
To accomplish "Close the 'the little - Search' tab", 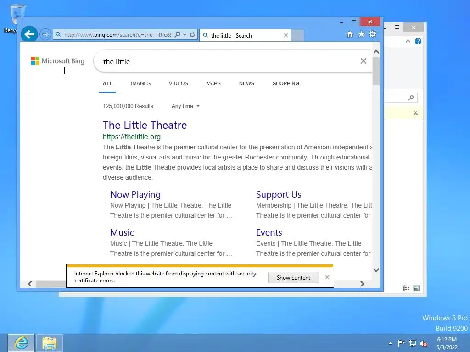I will (285, 35).
